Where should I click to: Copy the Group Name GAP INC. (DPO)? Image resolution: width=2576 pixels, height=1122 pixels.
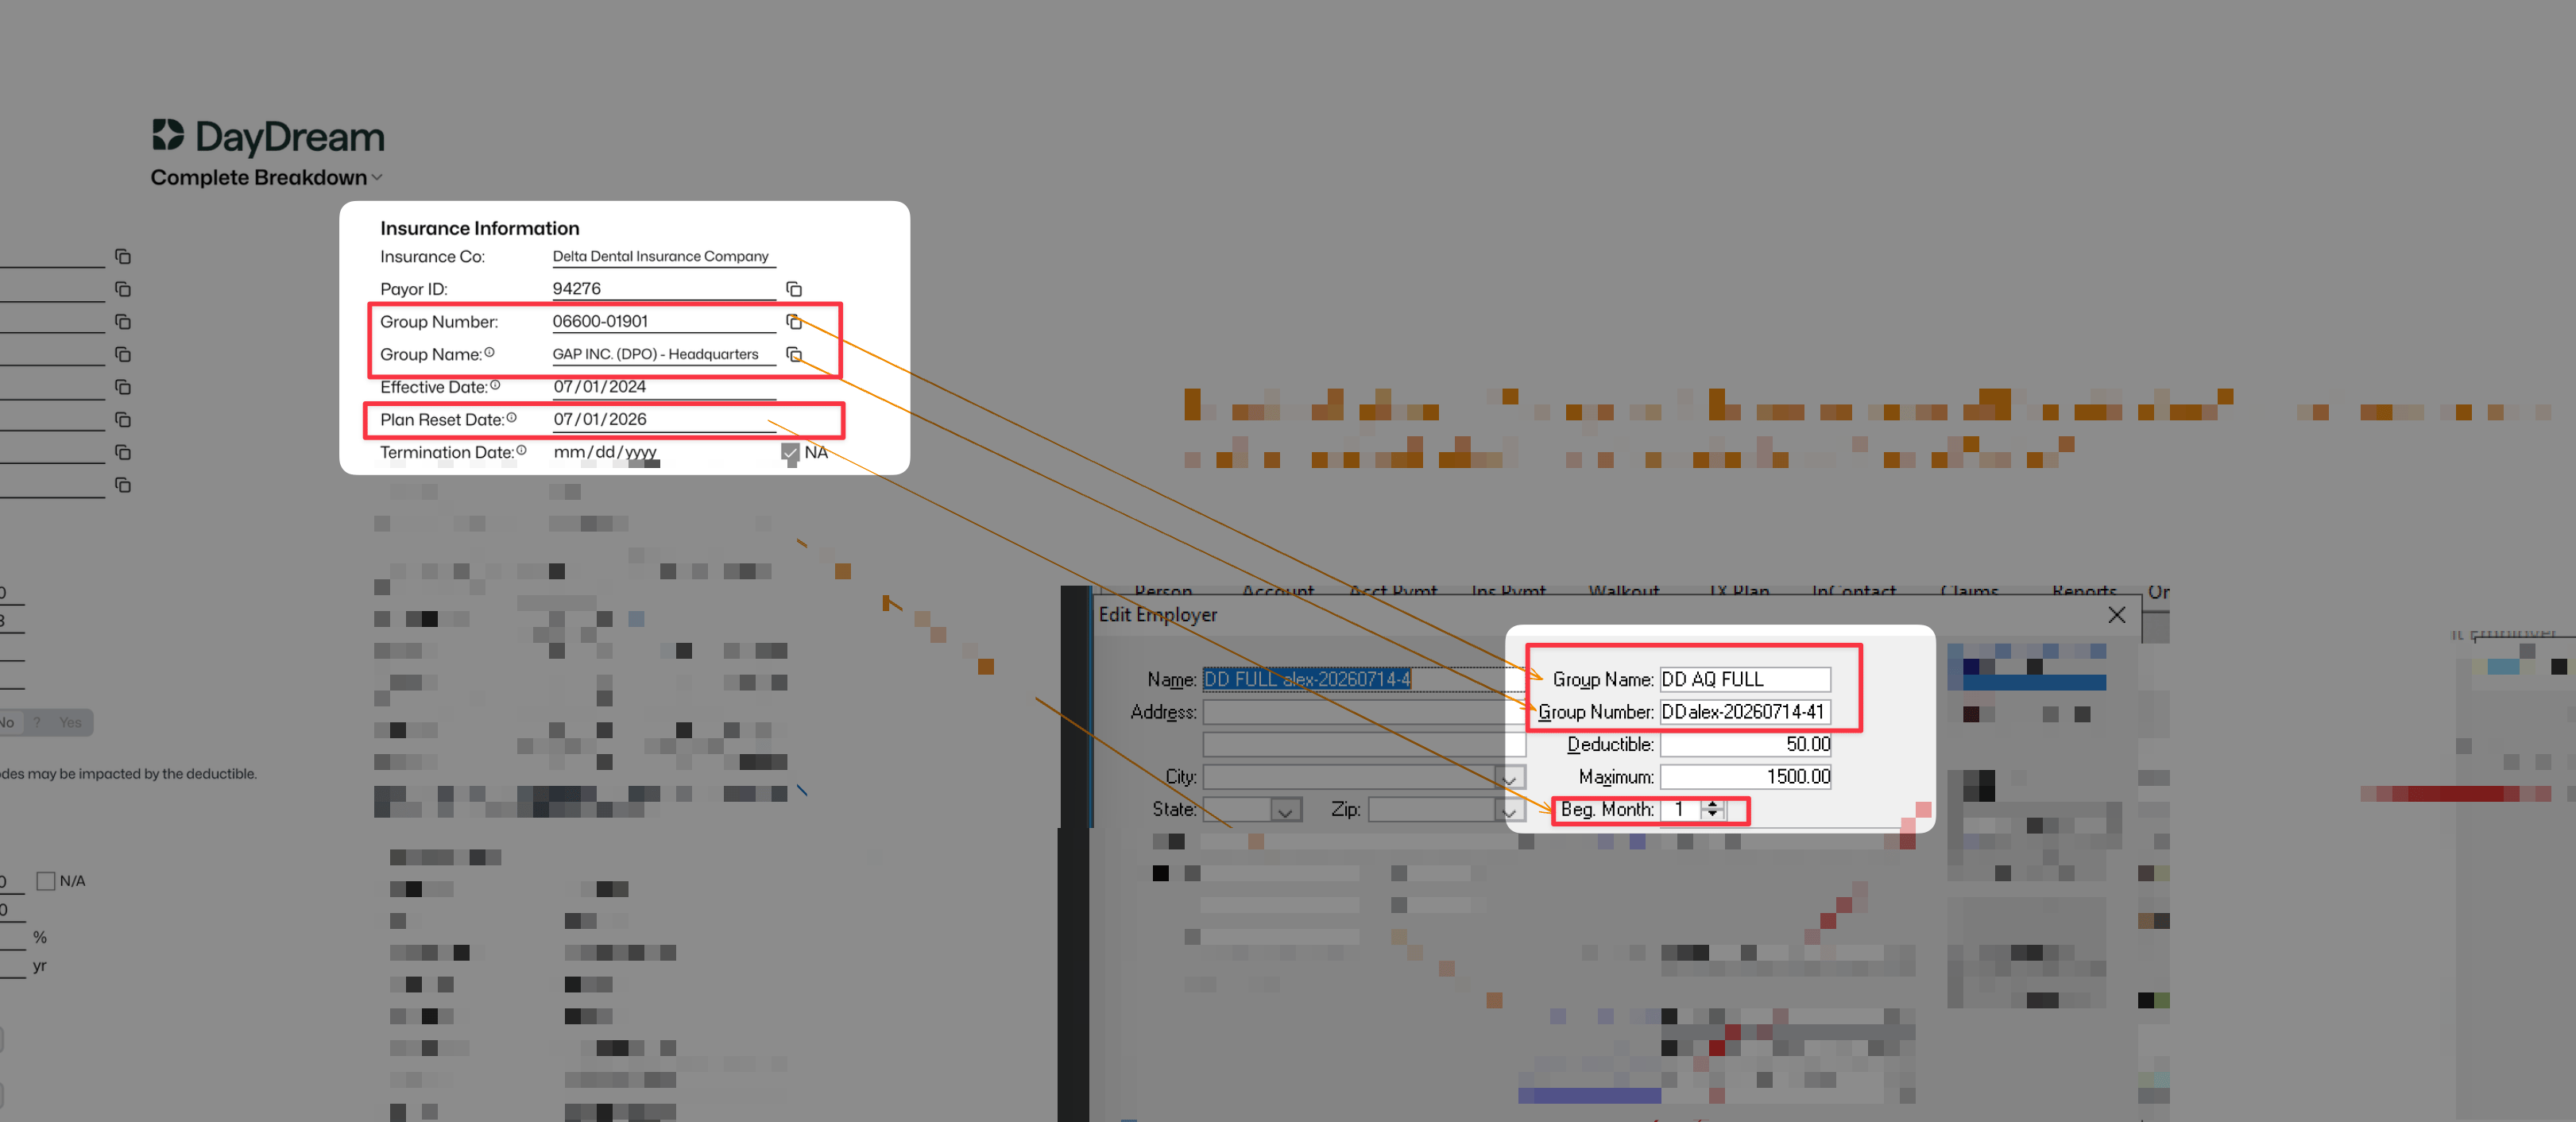tap(794, 355)
